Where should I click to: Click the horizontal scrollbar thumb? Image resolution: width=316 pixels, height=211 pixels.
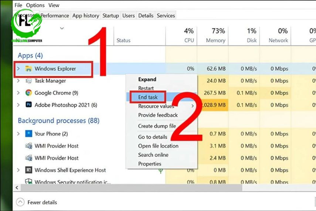131,188
